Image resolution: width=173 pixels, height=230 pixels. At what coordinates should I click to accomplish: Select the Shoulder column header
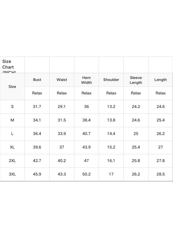click(111, 80)
